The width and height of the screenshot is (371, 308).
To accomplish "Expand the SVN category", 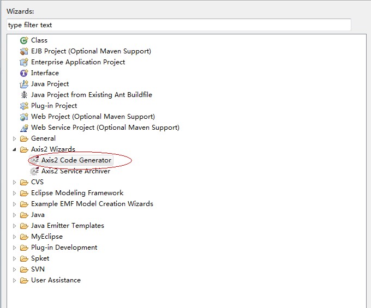I will (14, 269).
